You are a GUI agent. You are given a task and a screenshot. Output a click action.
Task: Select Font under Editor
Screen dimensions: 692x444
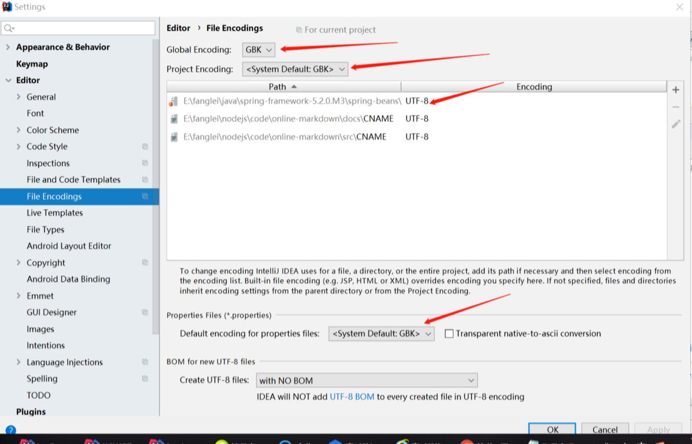(x=35, y=114)
